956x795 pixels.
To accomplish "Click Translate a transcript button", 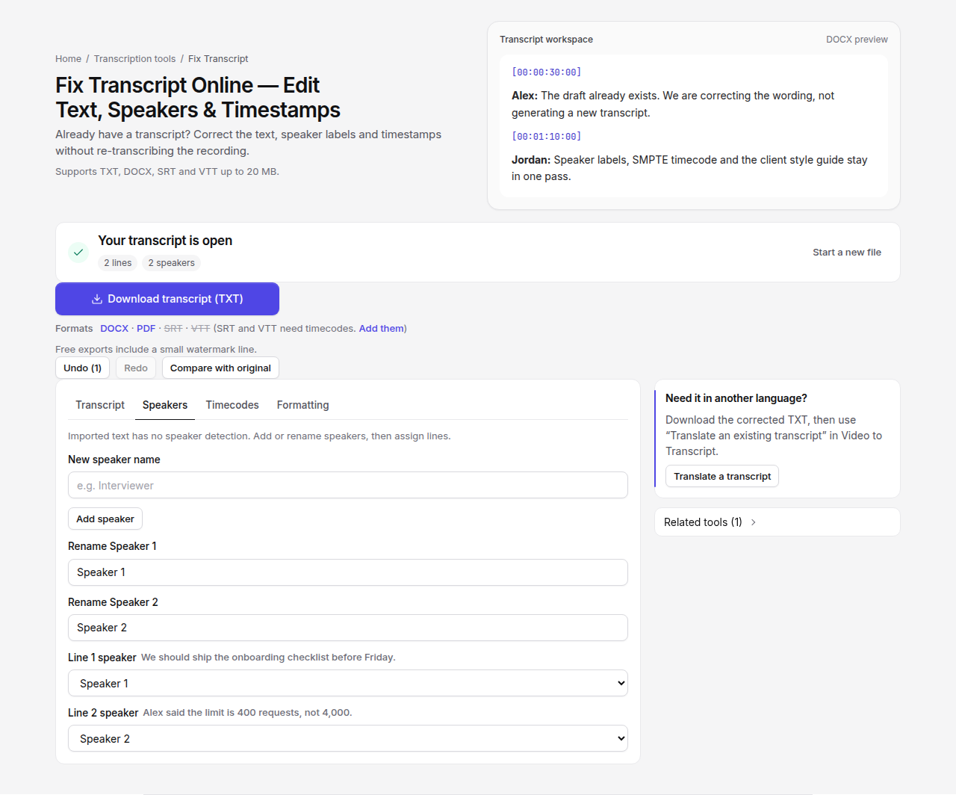I will pyautogui.click(x=722, y=476).
